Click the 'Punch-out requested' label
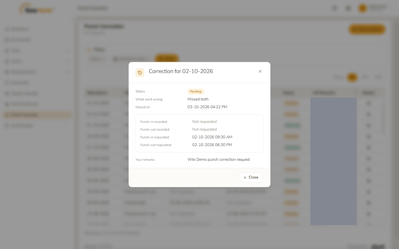Screen dimensions: 399x249 click(155, 145)
